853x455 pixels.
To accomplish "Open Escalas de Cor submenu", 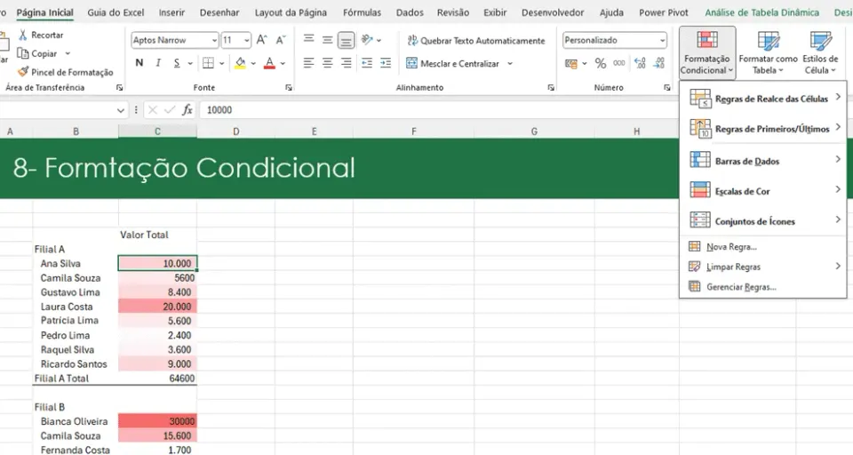I will (x=763, y=191).
